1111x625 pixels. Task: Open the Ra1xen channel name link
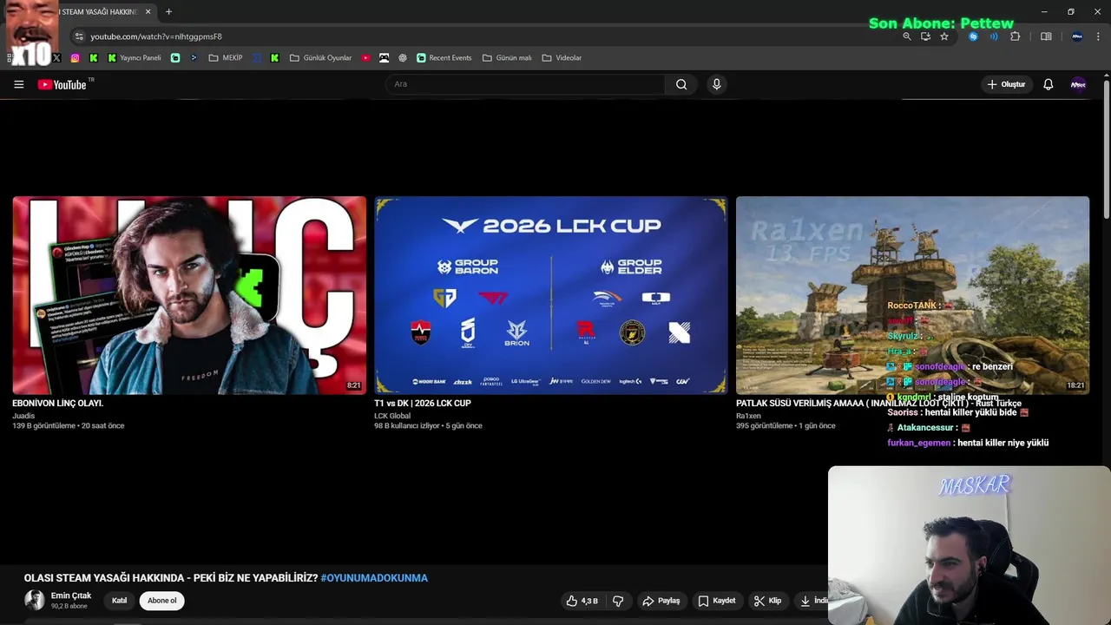coord(748,416)
